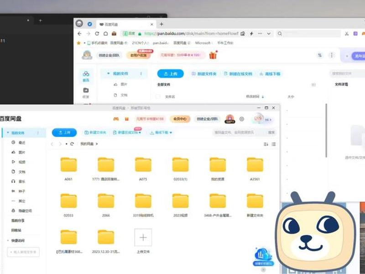Click the web page vertical scrollbar
Image resolution: width=365 pixels, height=274 pixels.
pyautogui.click(x=326, y=131)
